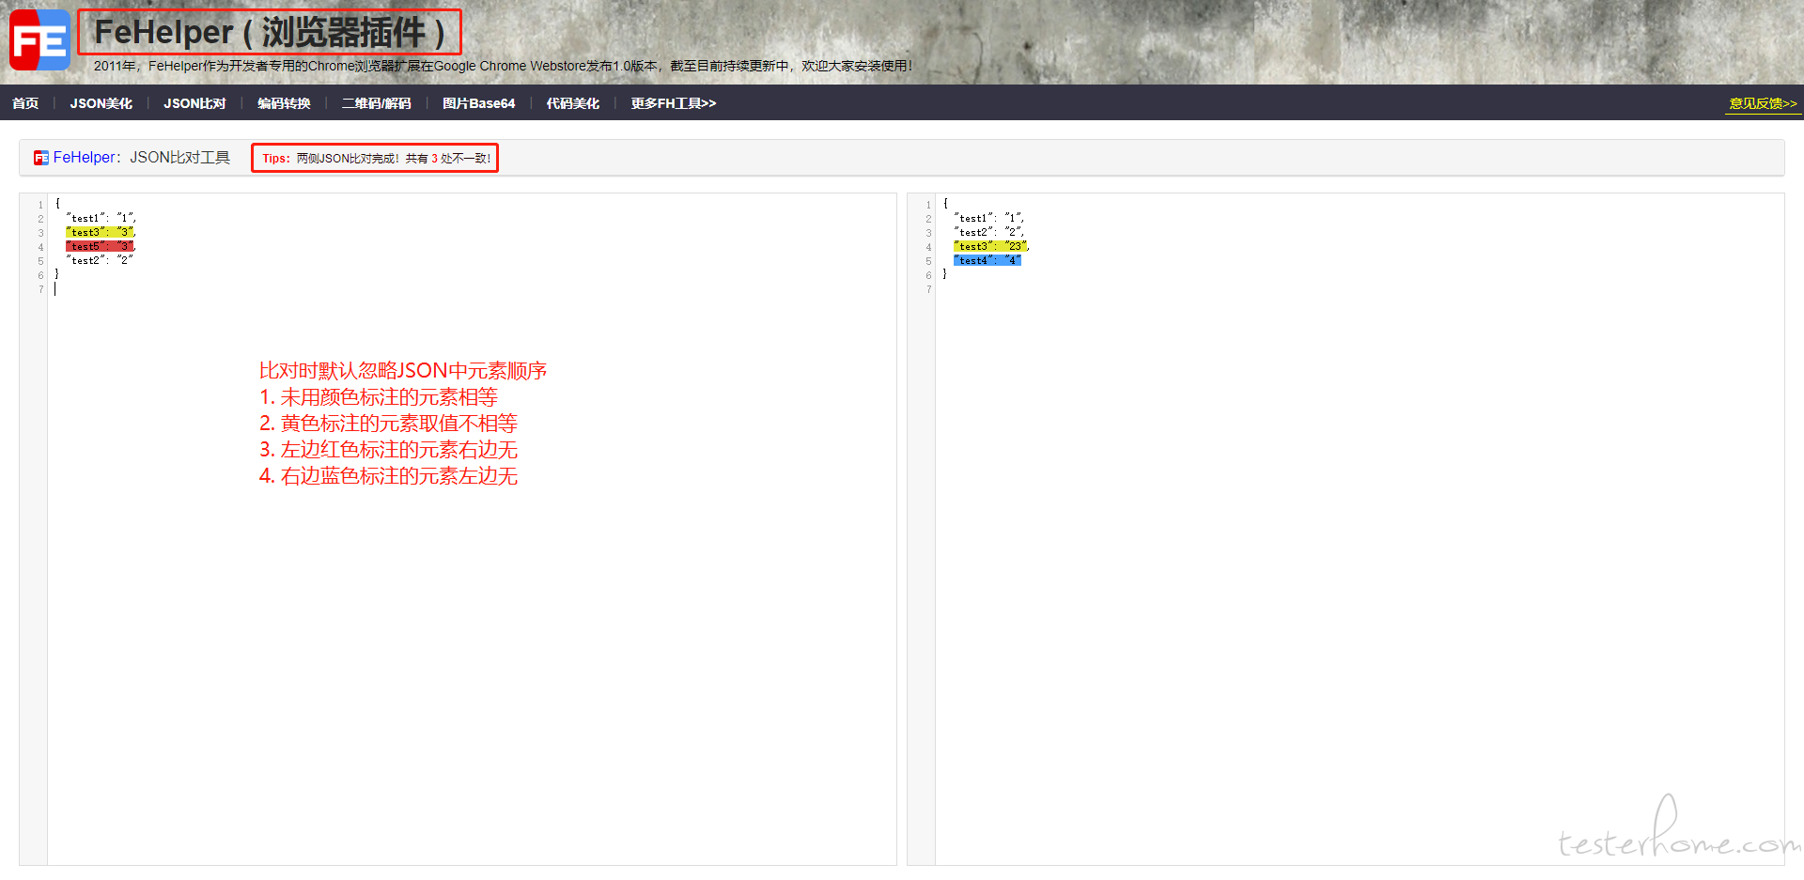Image resolution: width=1804 pixels, height=880 pixels.
Task: Click "test1": "1" line in right editor
Action: click(x=988, y=218)
